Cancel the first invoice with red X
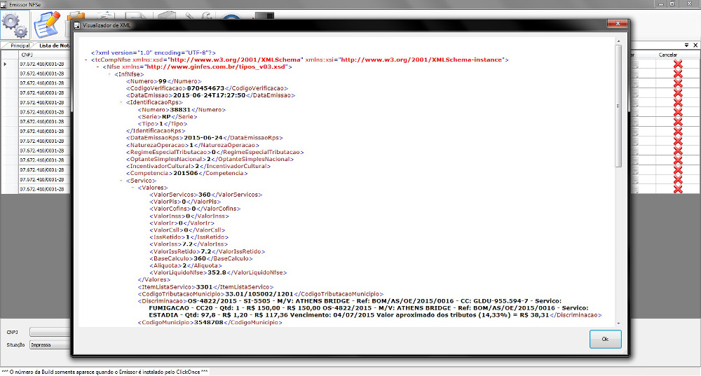The image size is (701, 376). [677, 64]
